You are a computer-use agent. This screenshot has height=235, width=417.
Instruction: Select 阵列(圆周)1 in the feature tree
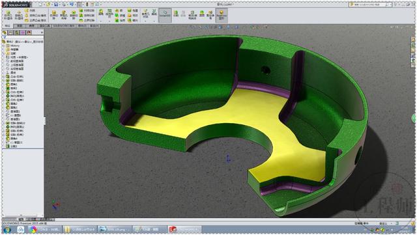click(x=15, y=96)
